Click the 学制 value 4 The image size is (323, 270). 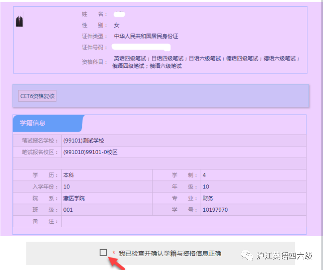click(204, 175)
